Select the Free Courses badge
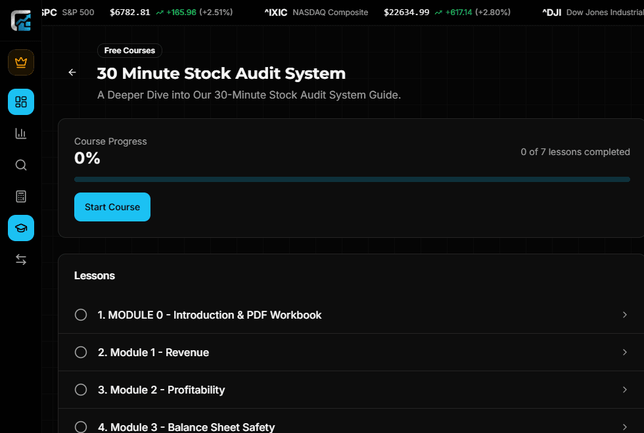Image resolution: width=644 pixels, height=433 pixels. click(129, 51)
